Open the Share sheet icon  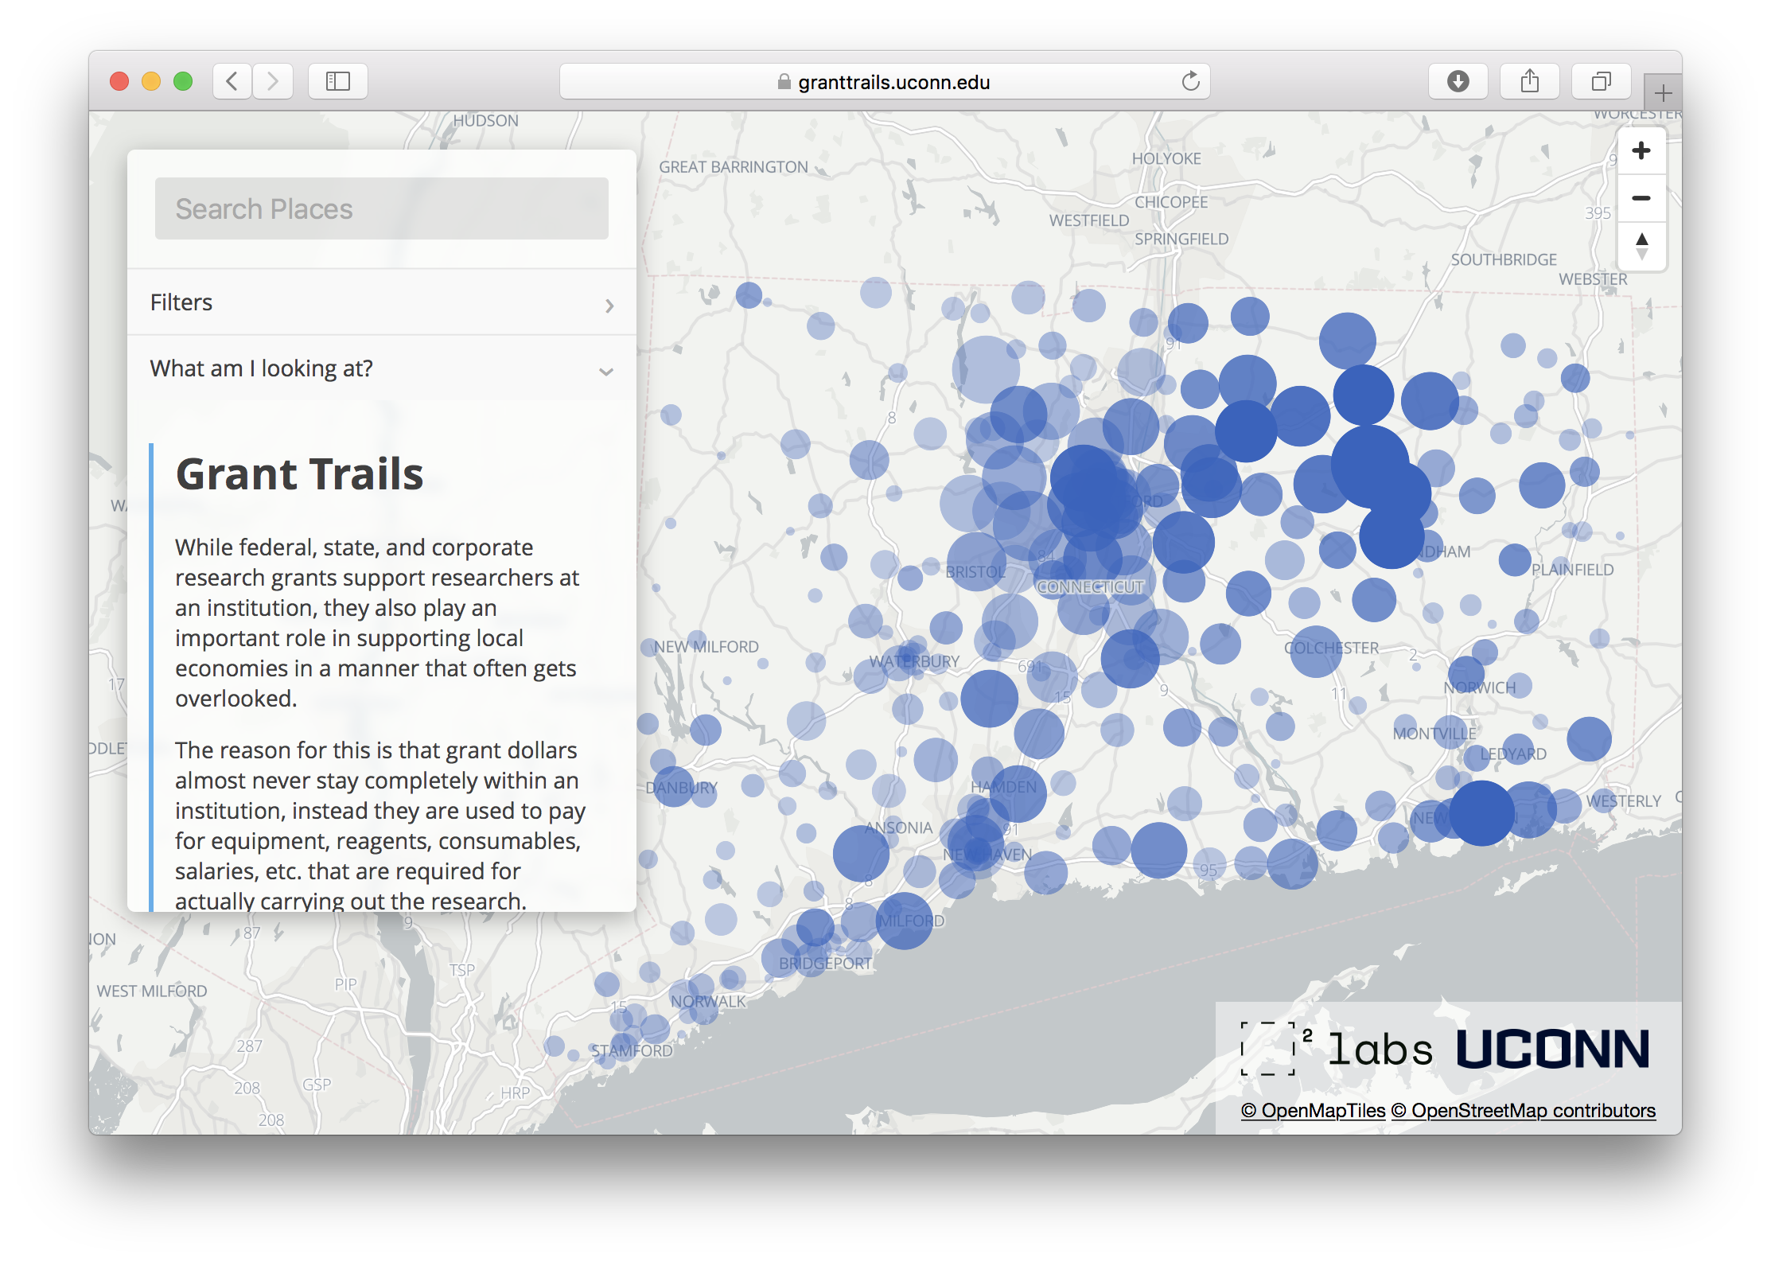point(1529,81)
